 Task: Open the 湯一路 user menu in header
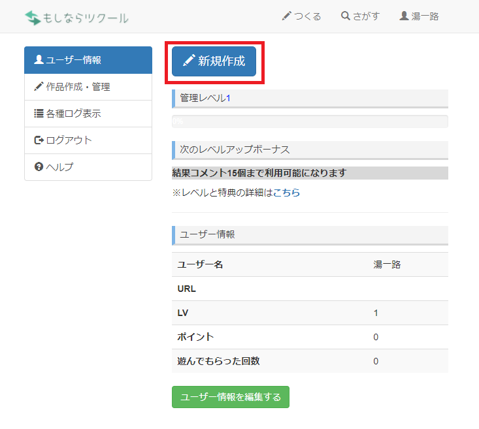pos(419,16)
